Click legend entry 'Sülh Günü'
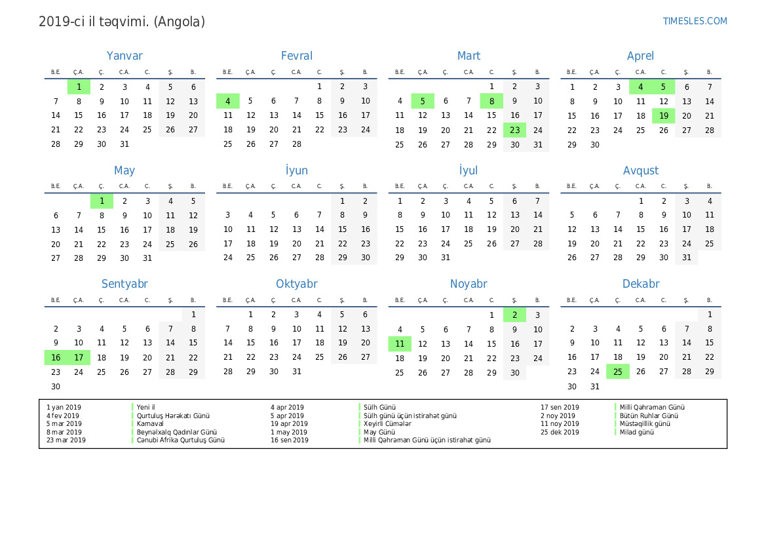The width and height of the screenshot is (766, 542). coord(379,407)
